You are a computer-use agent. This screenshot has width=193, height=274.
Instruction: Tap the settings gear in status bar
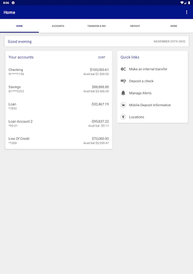[13, 3]
